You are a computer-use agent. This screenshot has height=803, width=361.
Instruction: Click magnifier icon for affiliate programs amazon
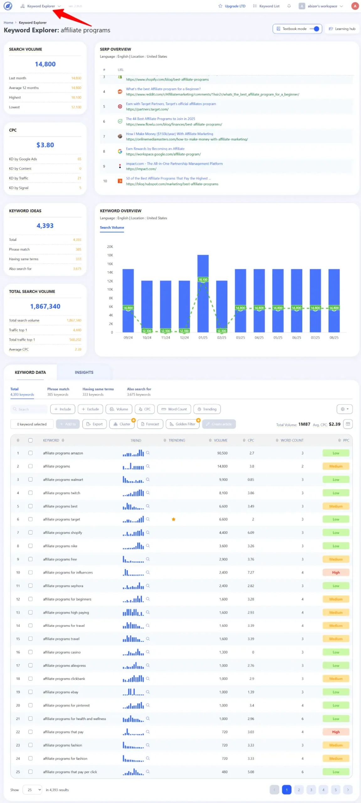148,453
